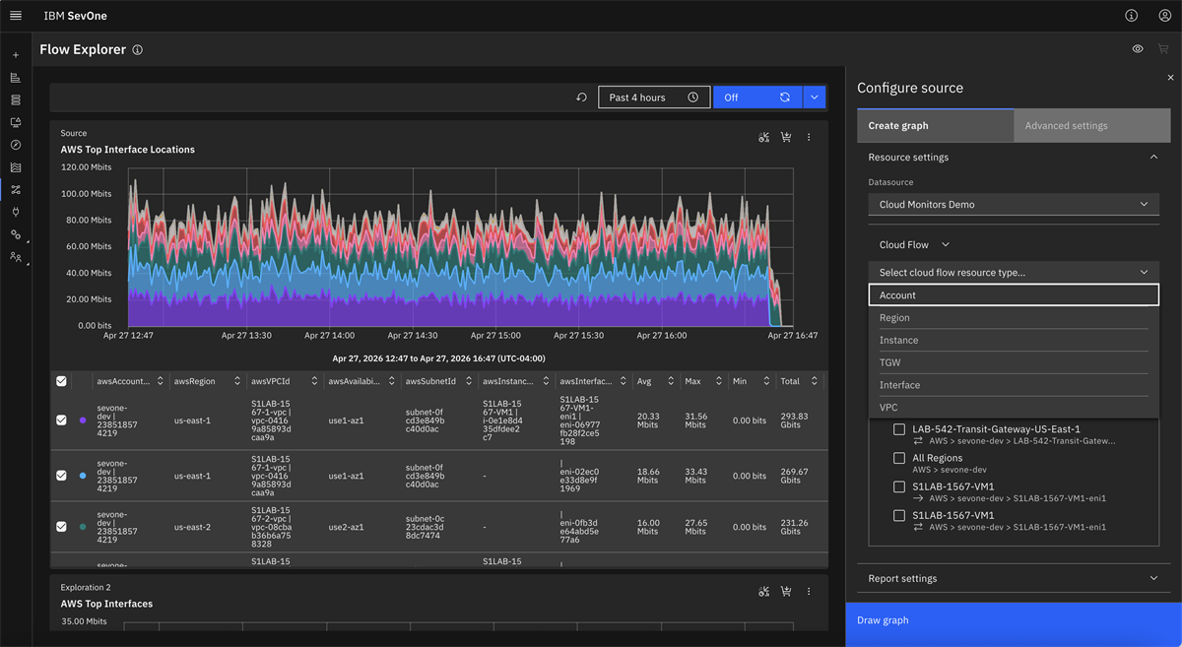
Task: Open overflow menu of Source widget
Action: [809, 138]
